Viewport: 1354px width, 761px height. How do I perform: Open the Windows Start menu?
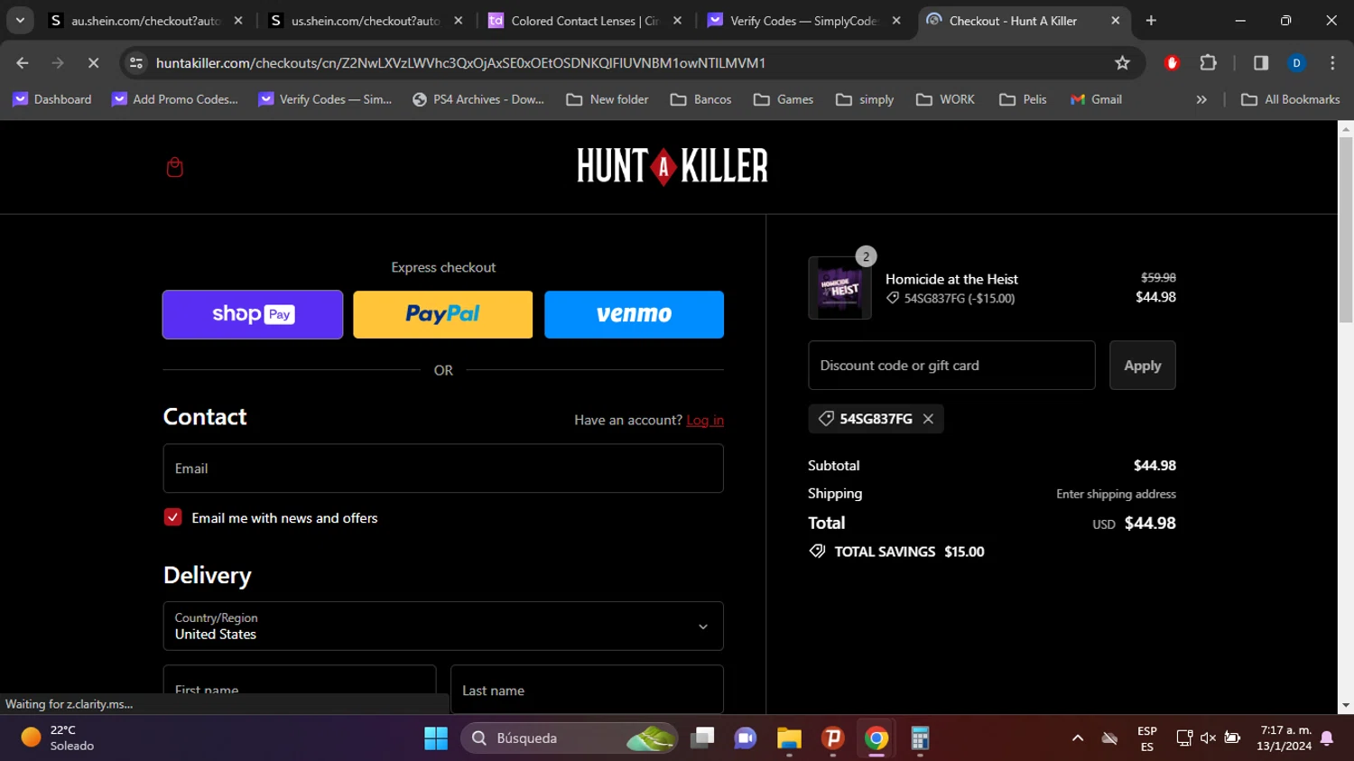[436, 738]
